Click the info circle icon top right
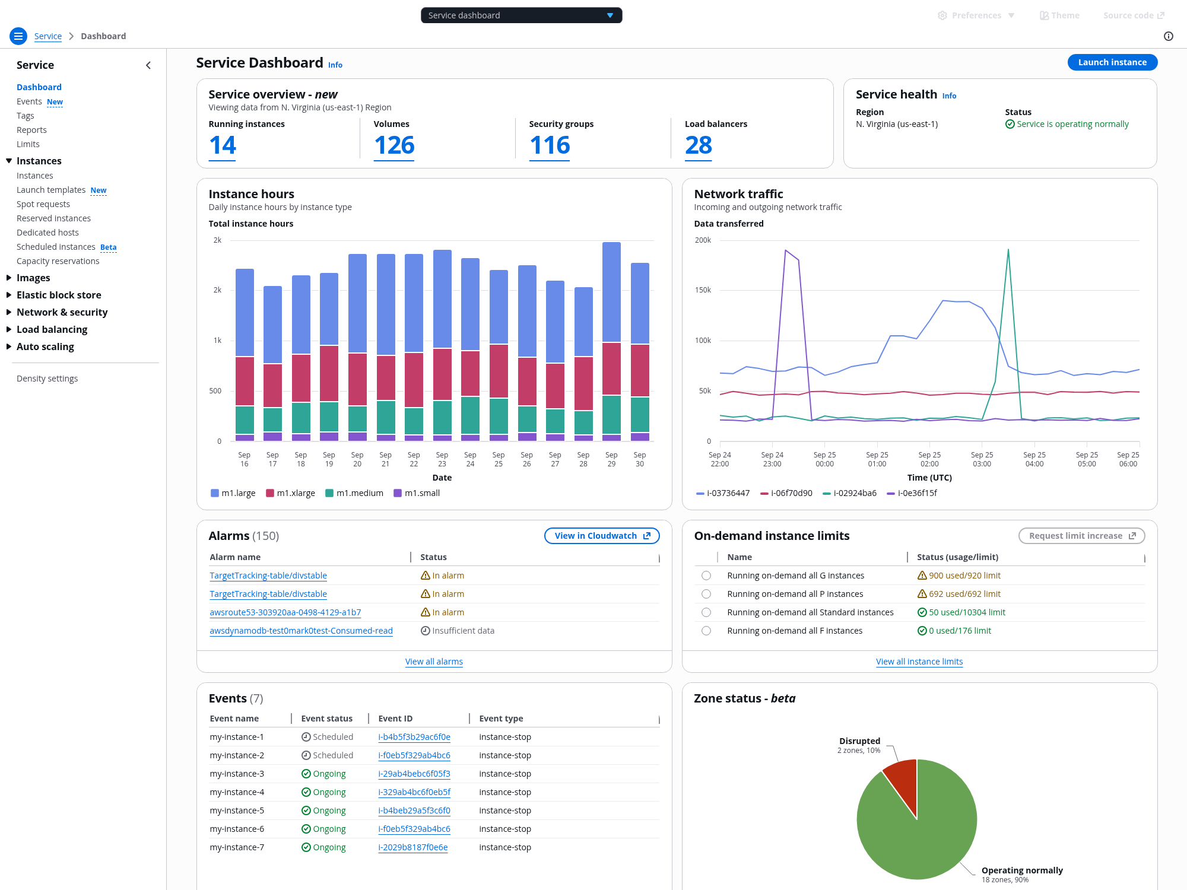This screenshot has height=890, width=1187. coord(1169,36)
